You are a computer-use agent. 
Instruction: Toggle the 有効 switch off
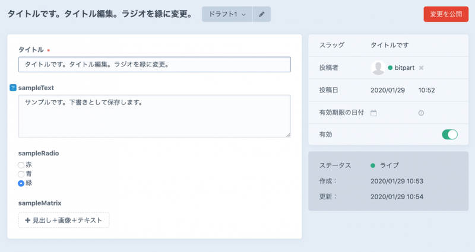point(449,135)
